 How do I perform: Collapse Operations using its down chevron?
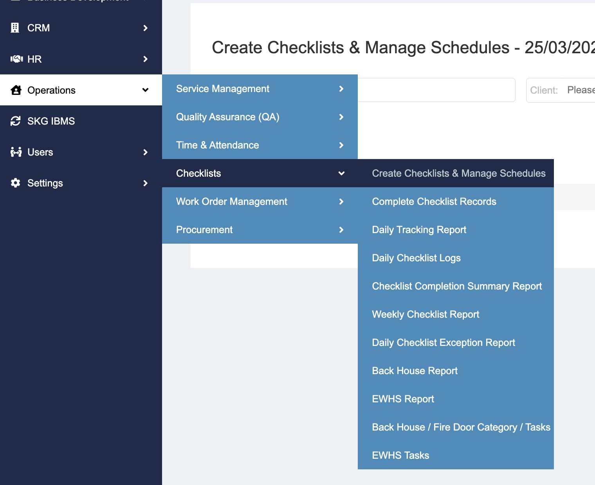145,90
